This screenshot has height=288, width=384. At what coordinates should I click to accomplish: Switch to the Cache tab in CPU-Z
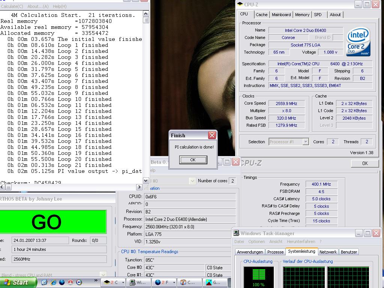(x=261, y=15)
